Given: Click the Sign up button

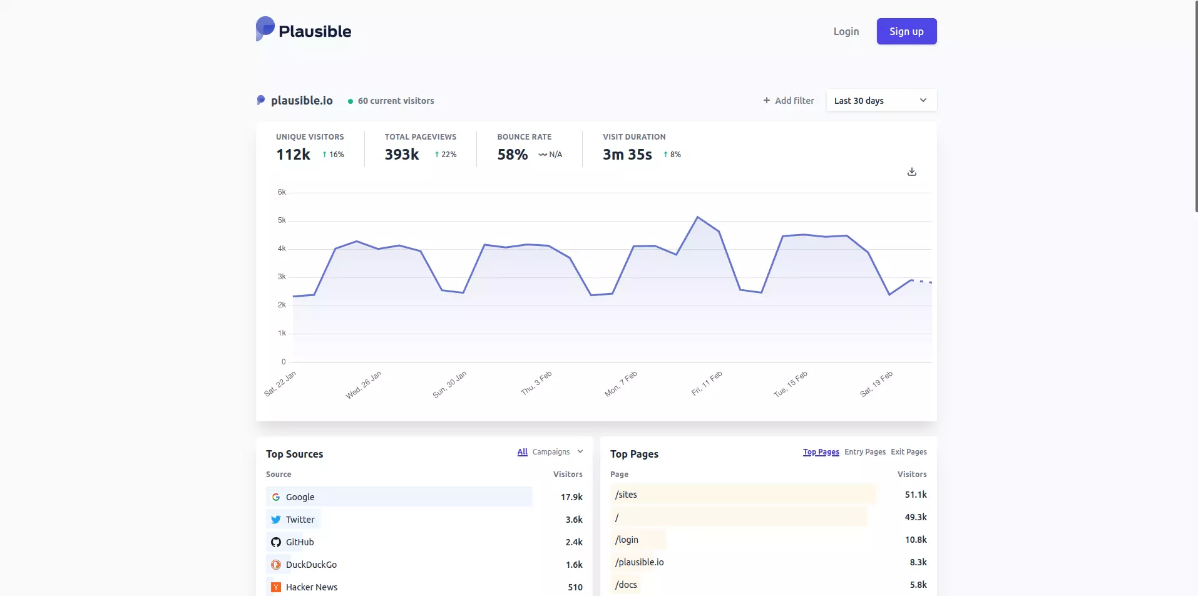Looking at the screenshot, I should [x=906, y=31].
